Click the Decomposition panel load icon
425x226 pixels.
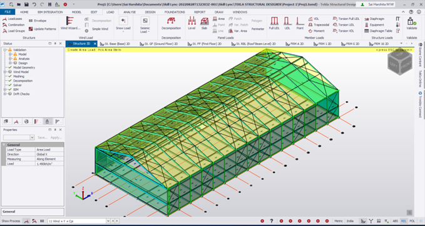171,23
